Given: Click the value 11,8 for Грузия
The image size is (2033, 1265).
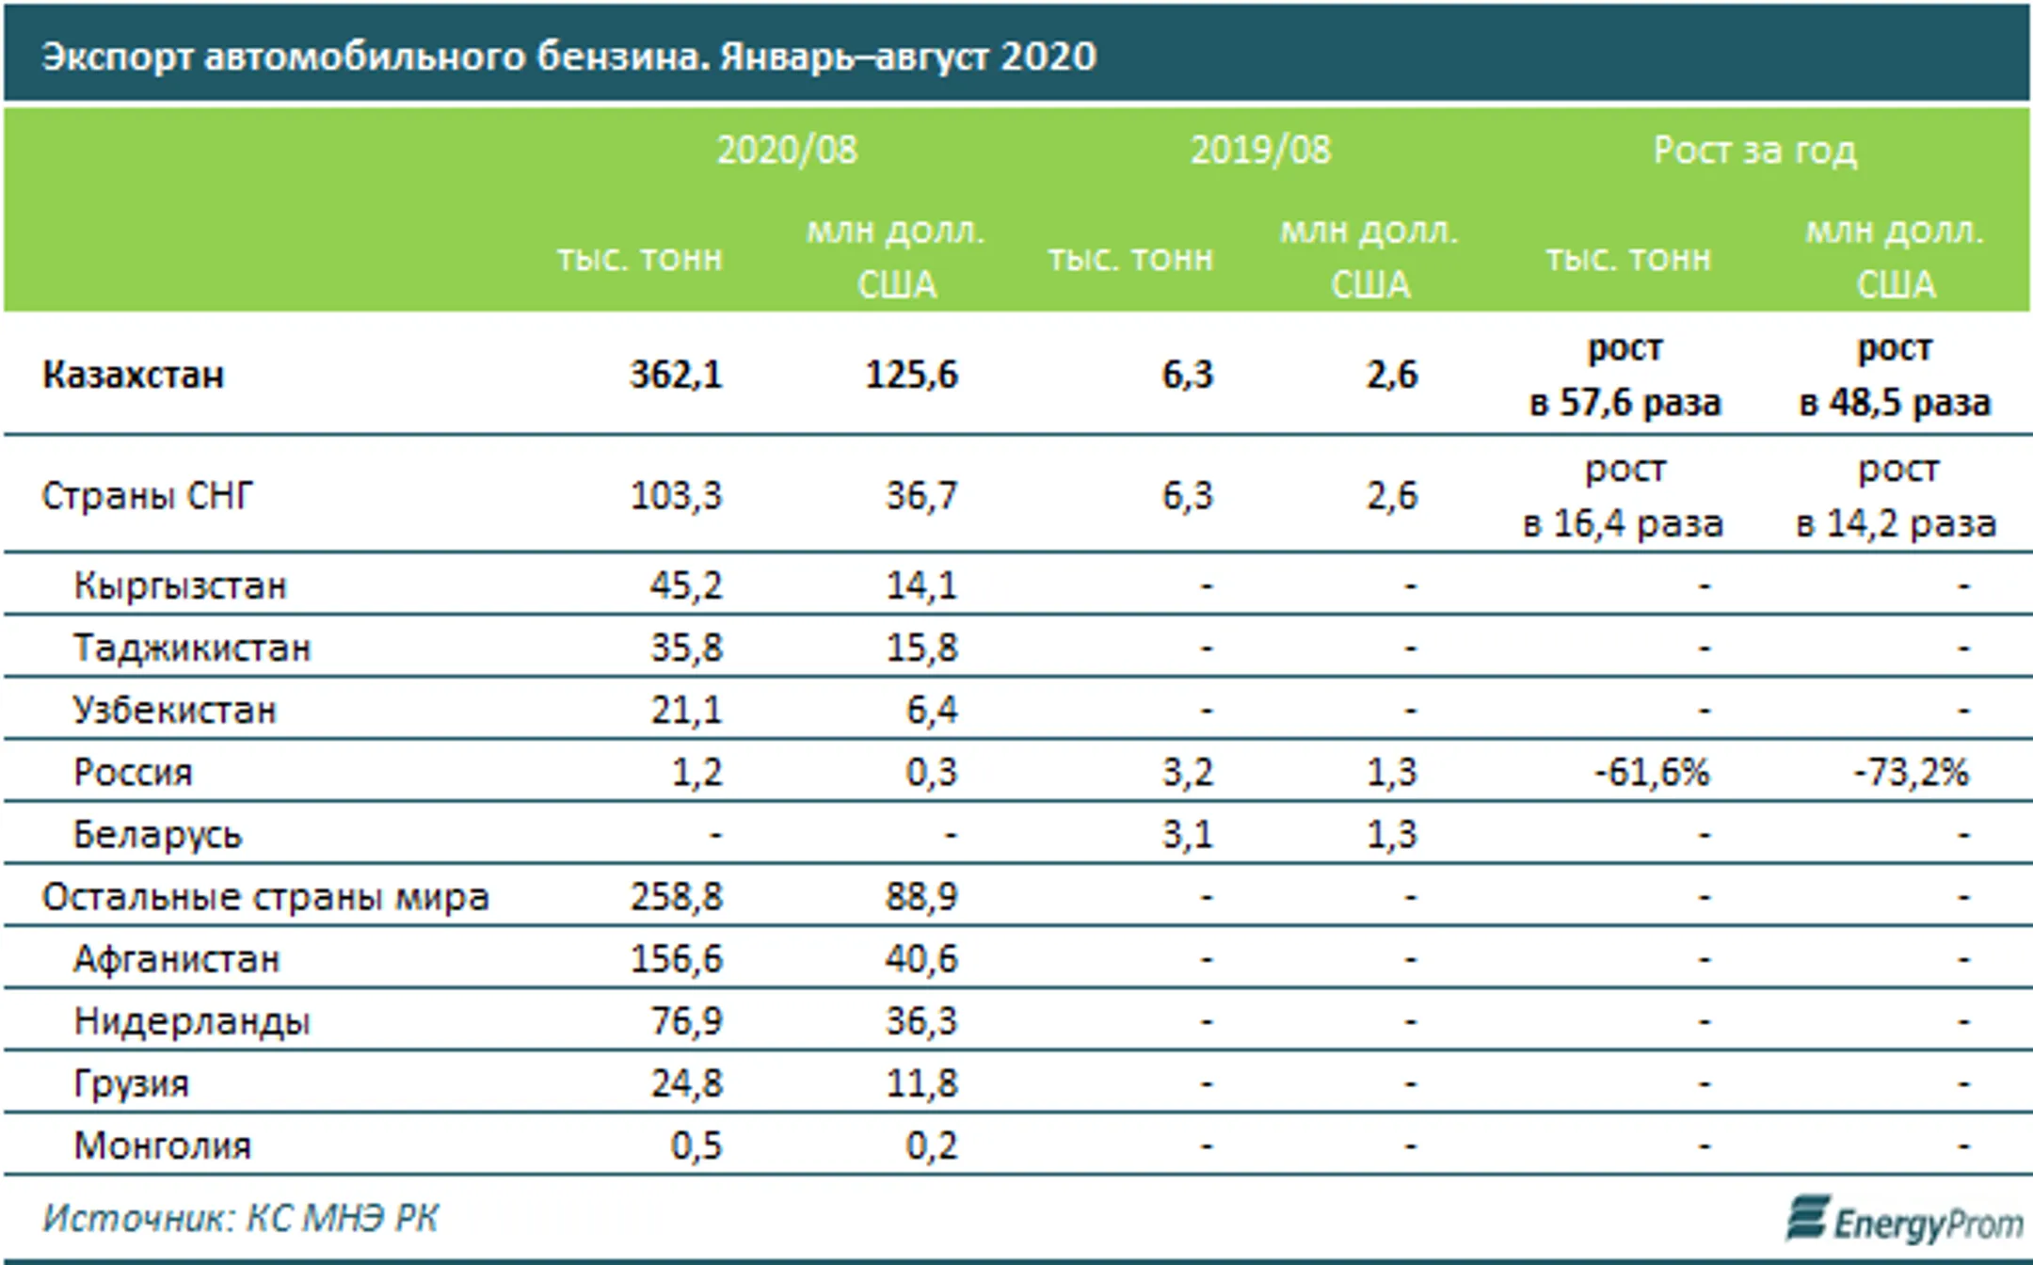Looking at the screenshot, I should [921, 1082].
